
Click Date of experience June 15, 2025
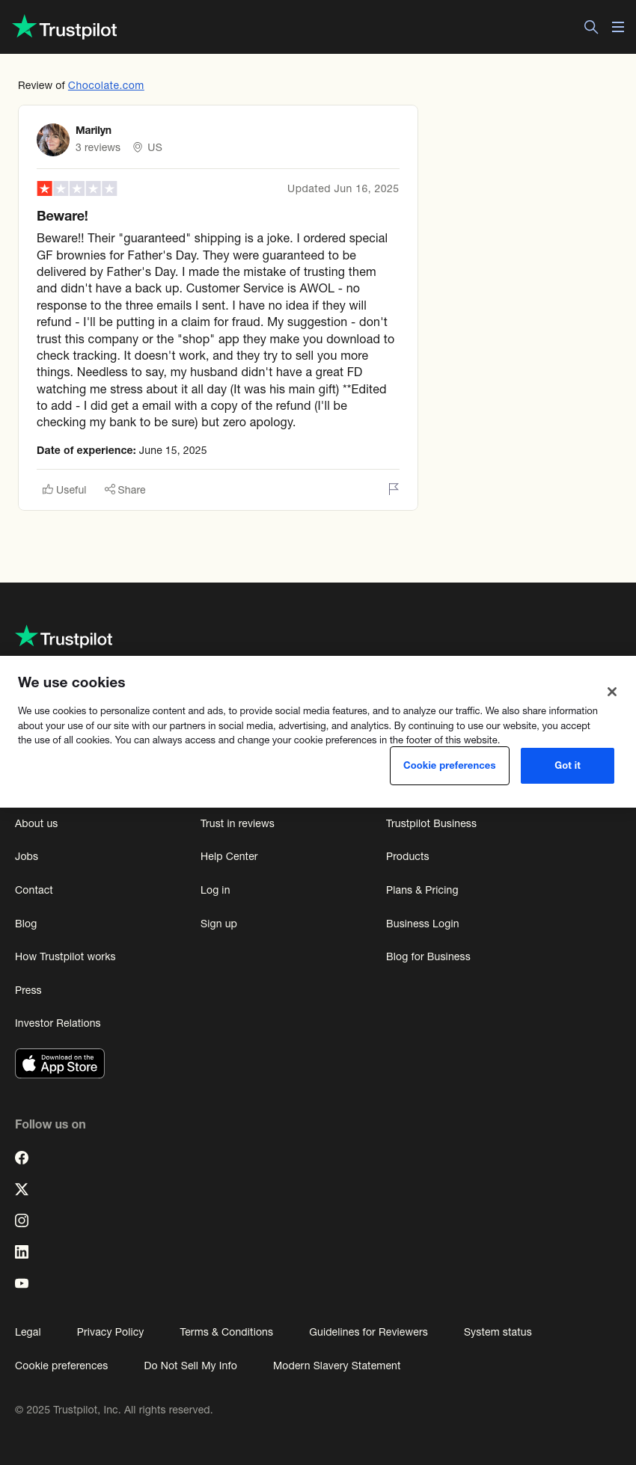tap(122, 450)
